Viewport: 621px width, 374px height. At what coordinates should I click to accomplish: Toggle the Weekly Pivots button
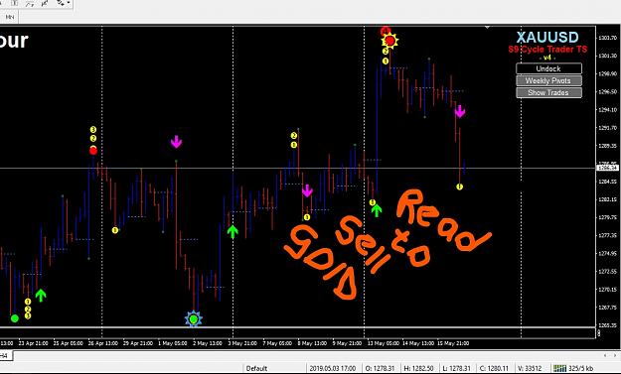coord(548,80)
